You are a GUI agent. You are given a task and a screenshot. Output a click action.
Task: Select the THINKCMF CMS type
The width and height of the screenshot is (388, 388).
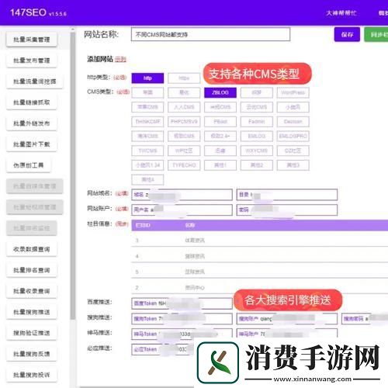(x=147, y=122)
